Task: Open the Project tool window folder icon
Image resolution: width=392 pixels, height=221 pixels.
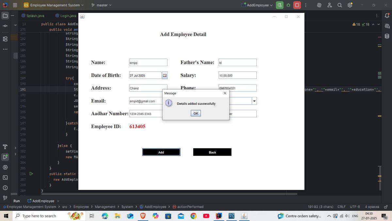Action: 5,15
